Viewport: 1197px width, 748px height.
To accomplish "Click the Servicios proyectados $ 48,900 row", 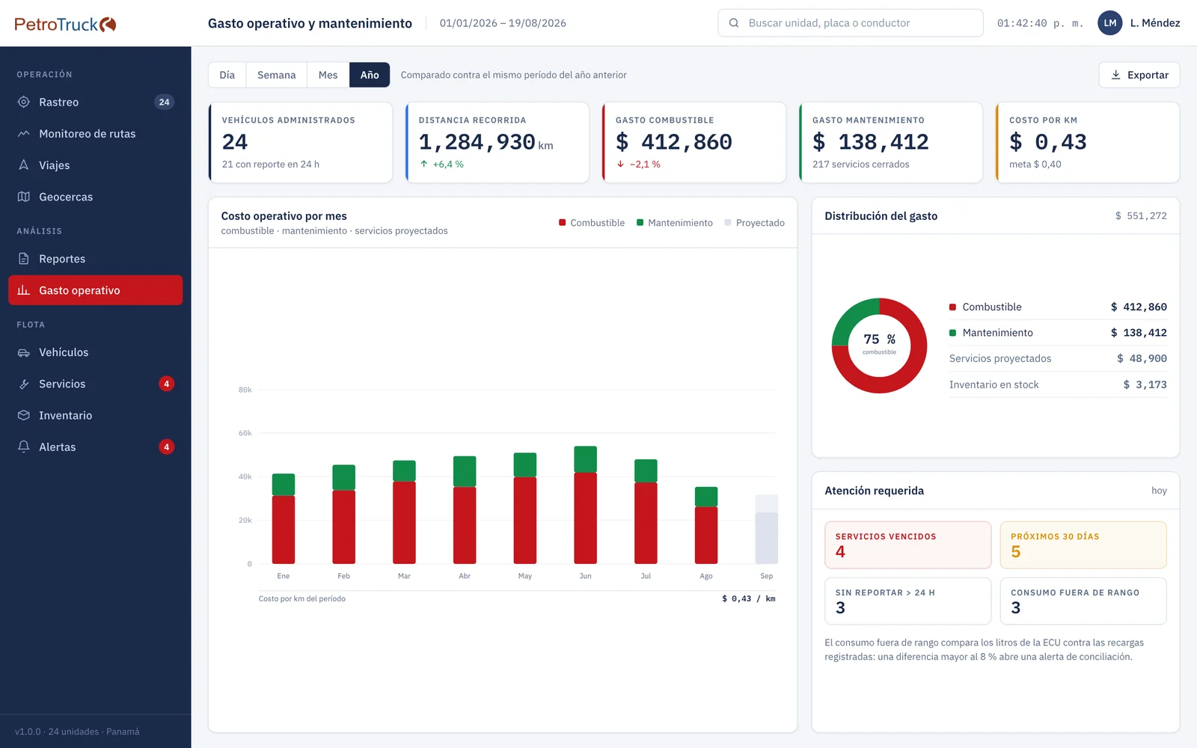I will pyautogui.click(x=1058, y=359).
